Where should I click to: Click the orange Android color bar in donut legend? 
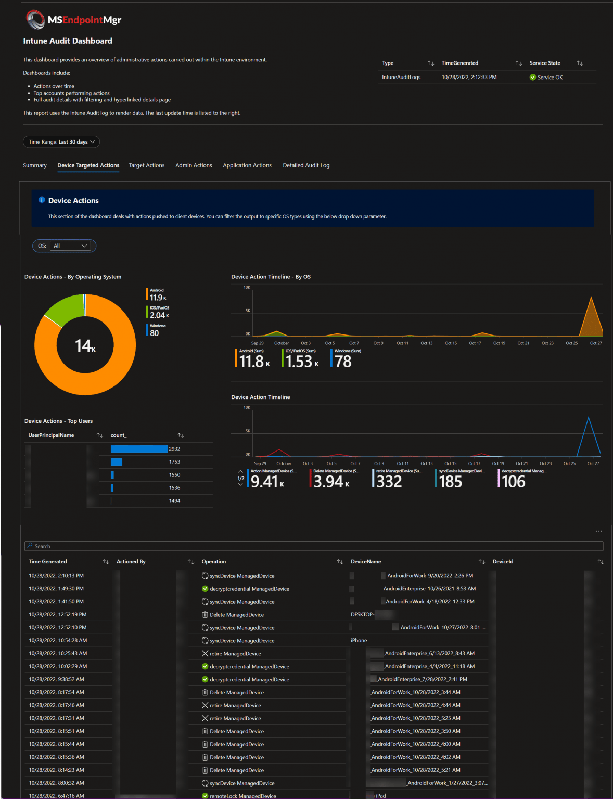146,294
